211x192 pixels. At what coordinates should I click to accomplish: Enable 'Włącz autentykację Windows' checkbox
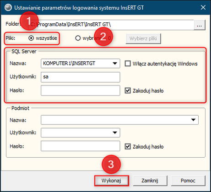[128, 64]
